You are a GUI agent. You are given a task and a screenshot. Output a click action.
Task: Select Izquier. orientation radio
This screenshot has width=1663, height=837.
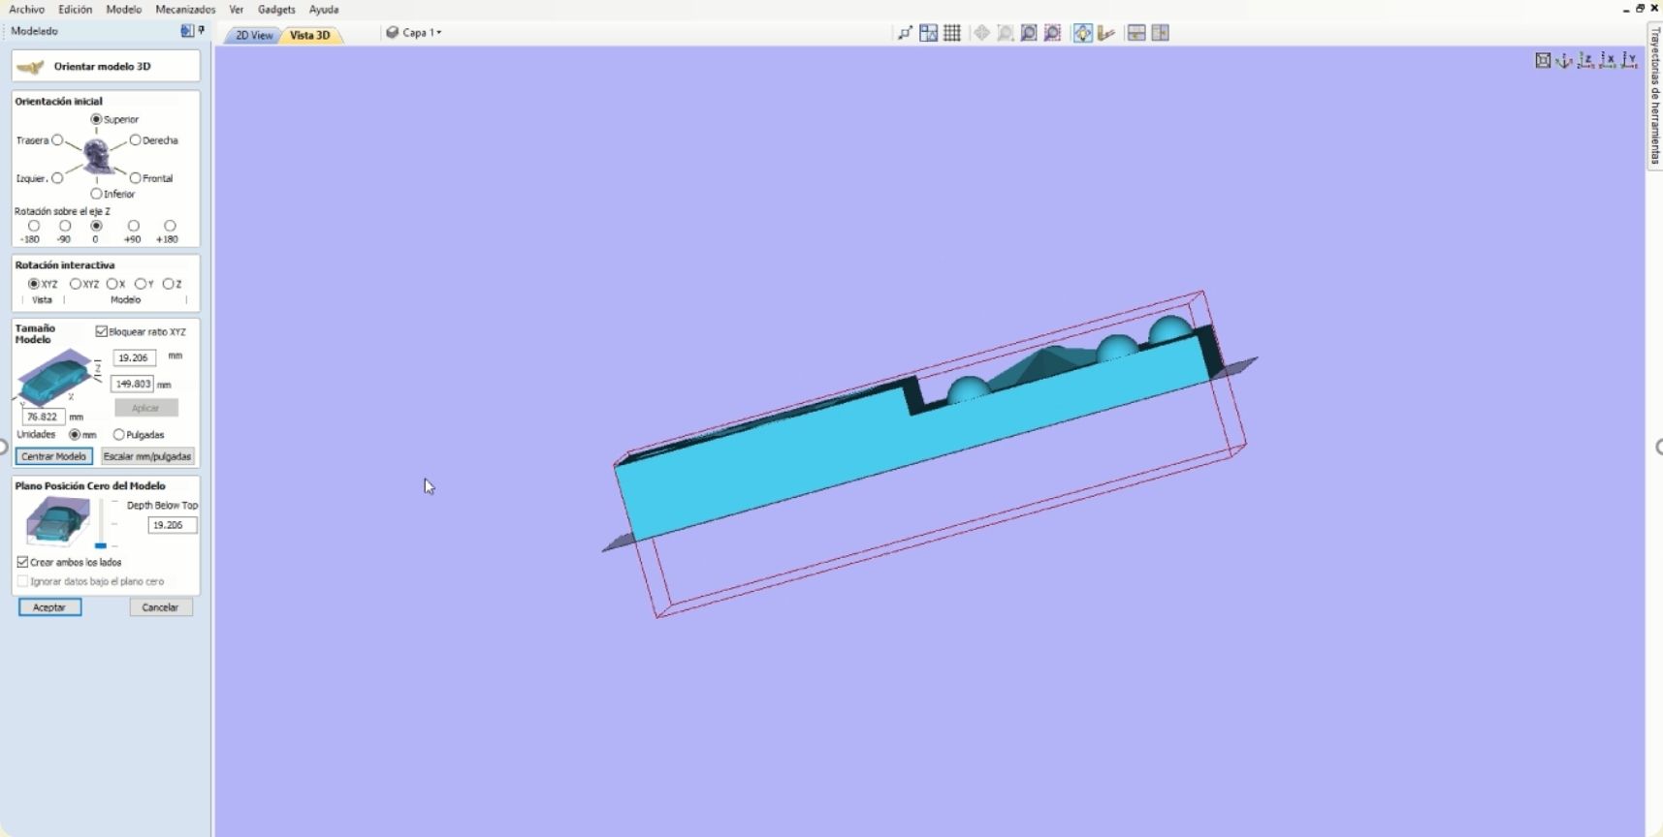tap(57, 178)
